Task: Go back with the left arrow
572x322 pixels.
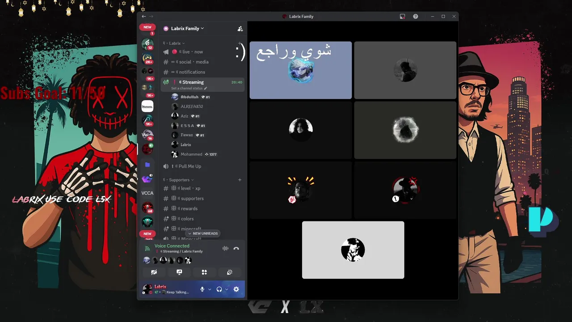Action: [x=144, y=17]
